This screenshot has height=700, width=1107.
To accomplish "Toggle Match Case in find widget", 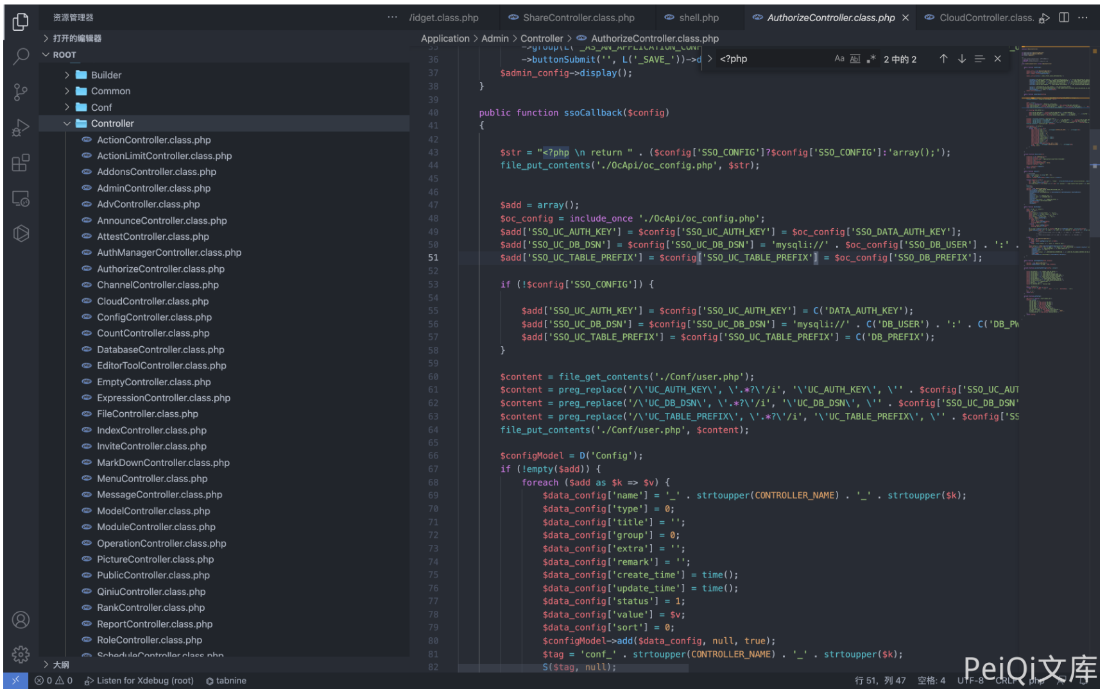I will click(839, 59).
